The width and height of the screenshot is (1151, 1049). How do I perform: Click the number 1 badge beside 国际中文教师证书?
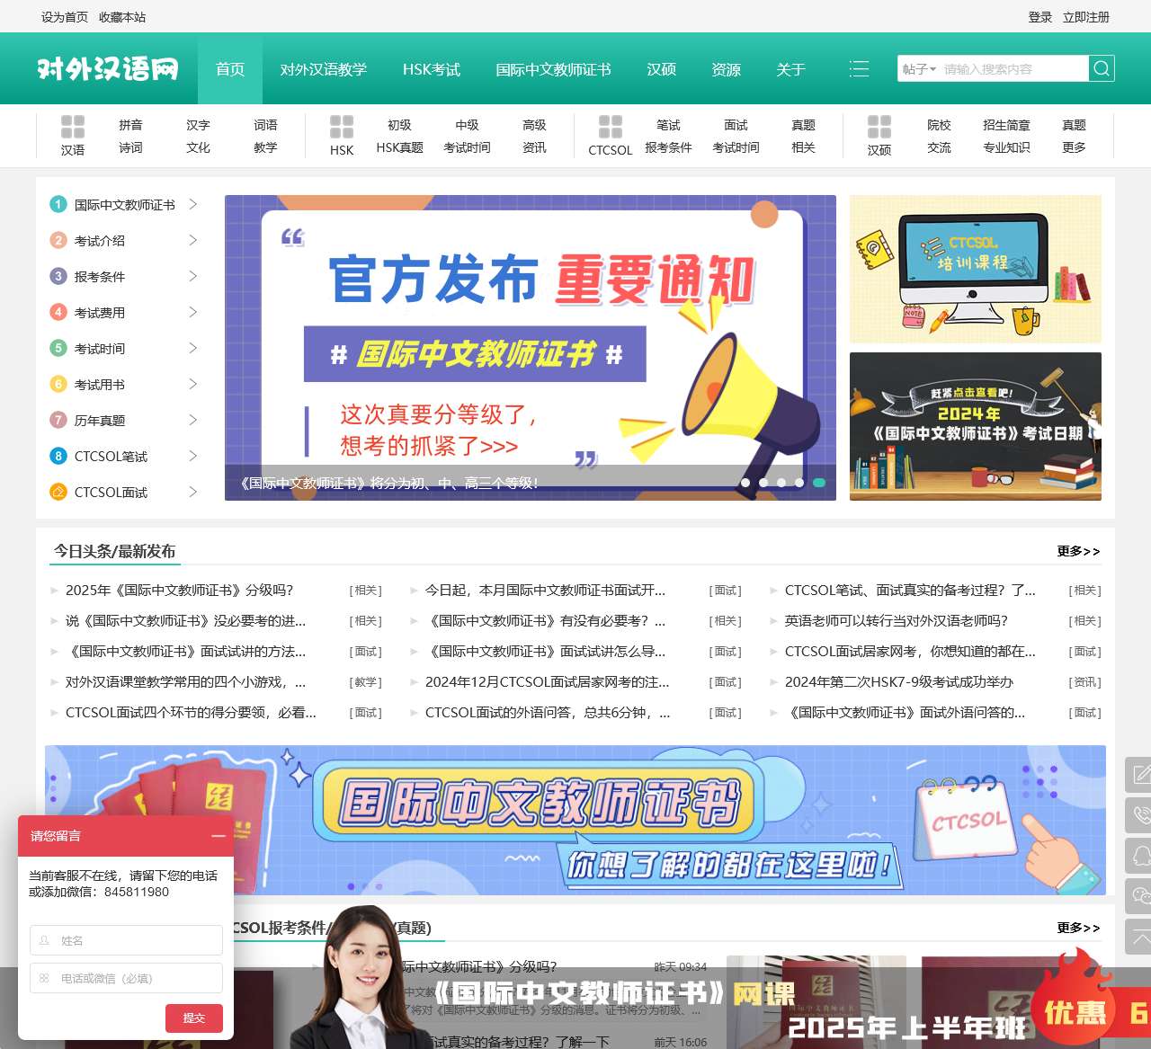[x=58, y=204]
